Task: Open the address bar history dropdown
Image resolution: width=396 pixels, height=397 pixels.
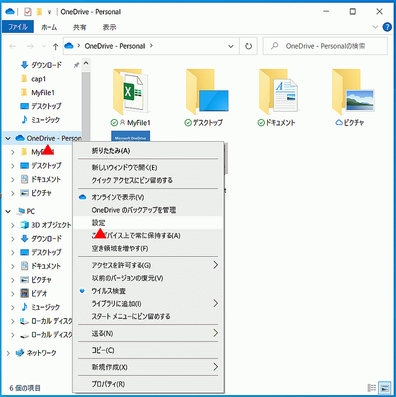Action: [231, 46]
